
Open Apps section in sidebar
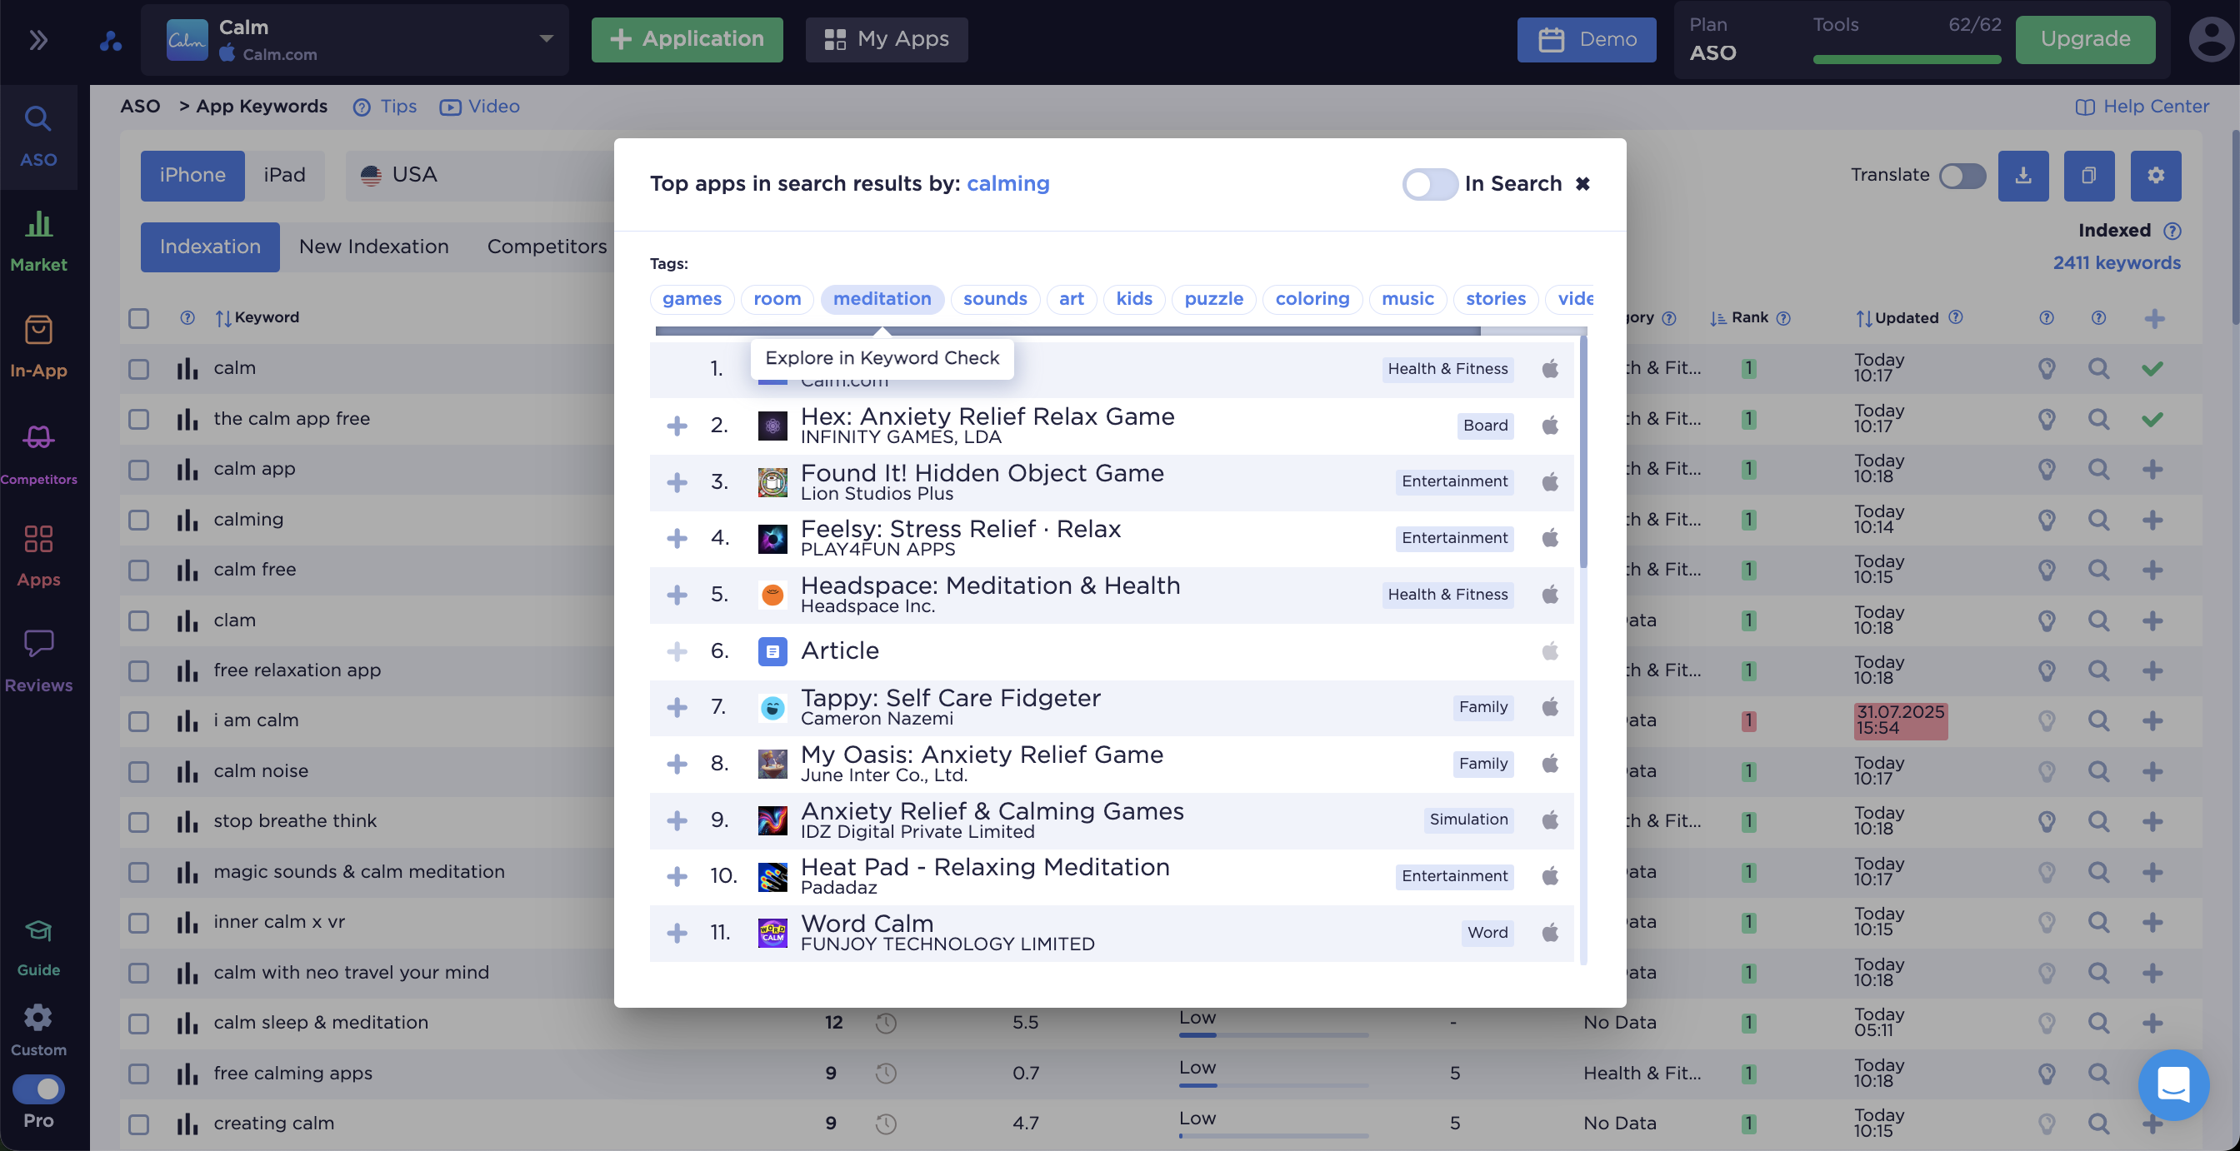38,556
